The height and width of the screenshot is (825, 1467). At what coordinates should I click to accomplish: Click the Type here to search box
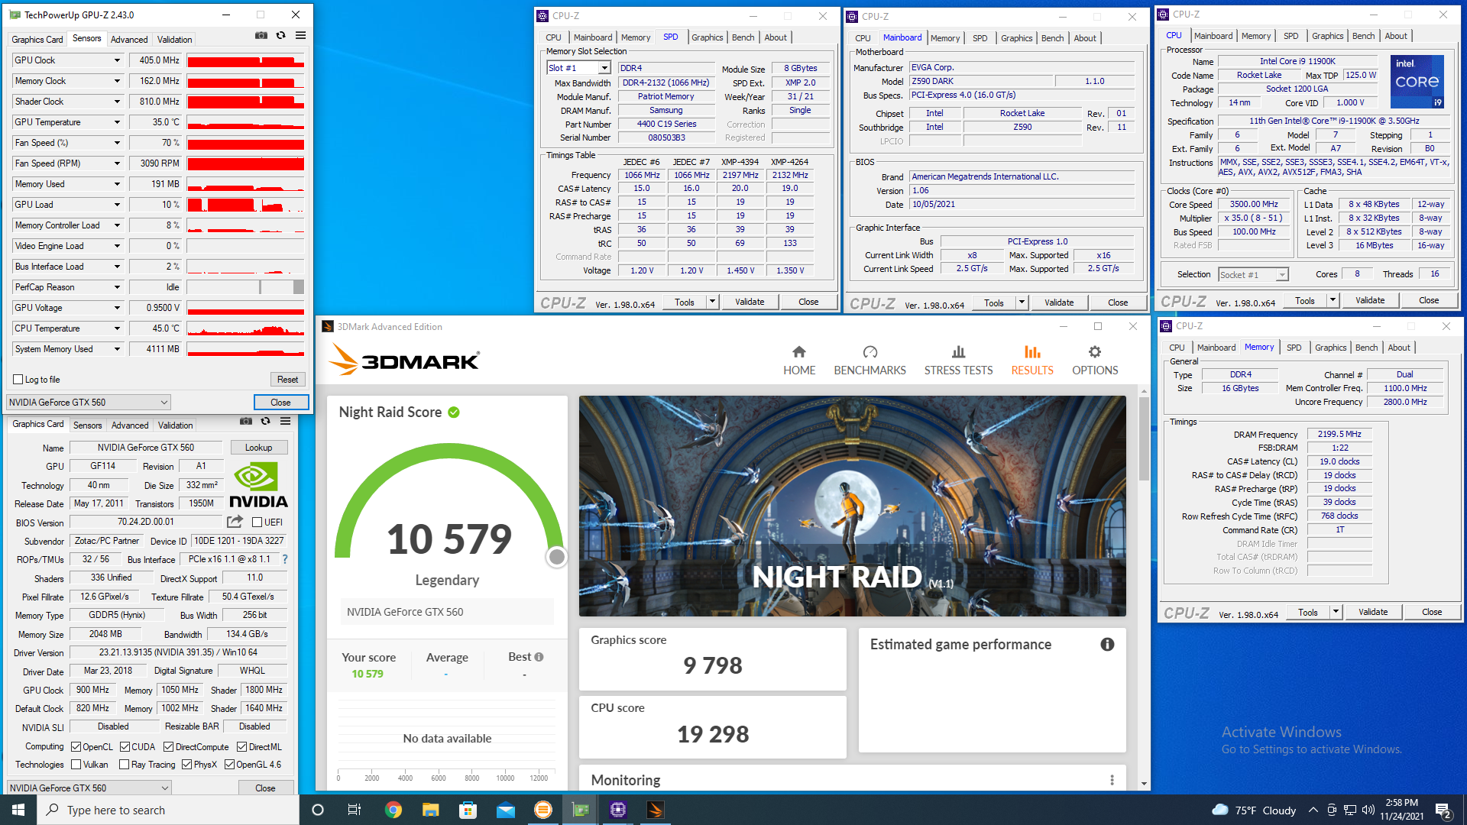[x=168, y=810]
